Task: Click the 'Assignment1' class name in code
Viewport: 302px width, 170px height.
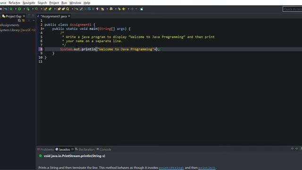Action: click(81, 25)
